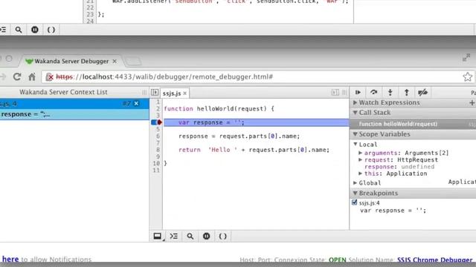
Task: Bookmark this page with star icon
Action: pyautogui.click(x=468, y=76)
